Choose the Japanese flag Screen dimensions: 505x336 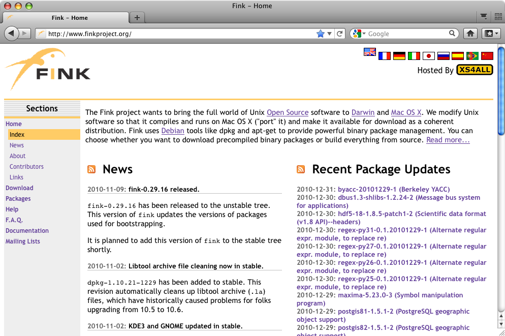pos(429,56)
